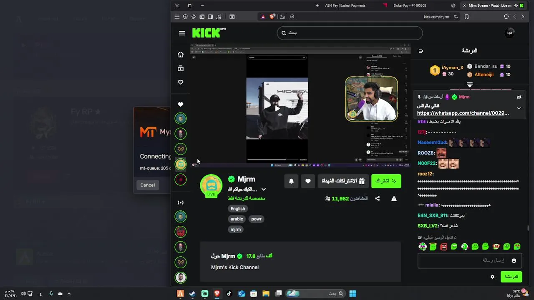Screen dimensions: 534x300
Task: Send message with green chat button
Action: click(511, 277)
